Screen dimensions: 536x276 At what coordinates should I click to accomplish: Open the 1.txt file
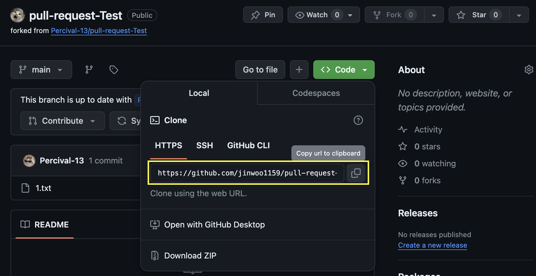43,188
